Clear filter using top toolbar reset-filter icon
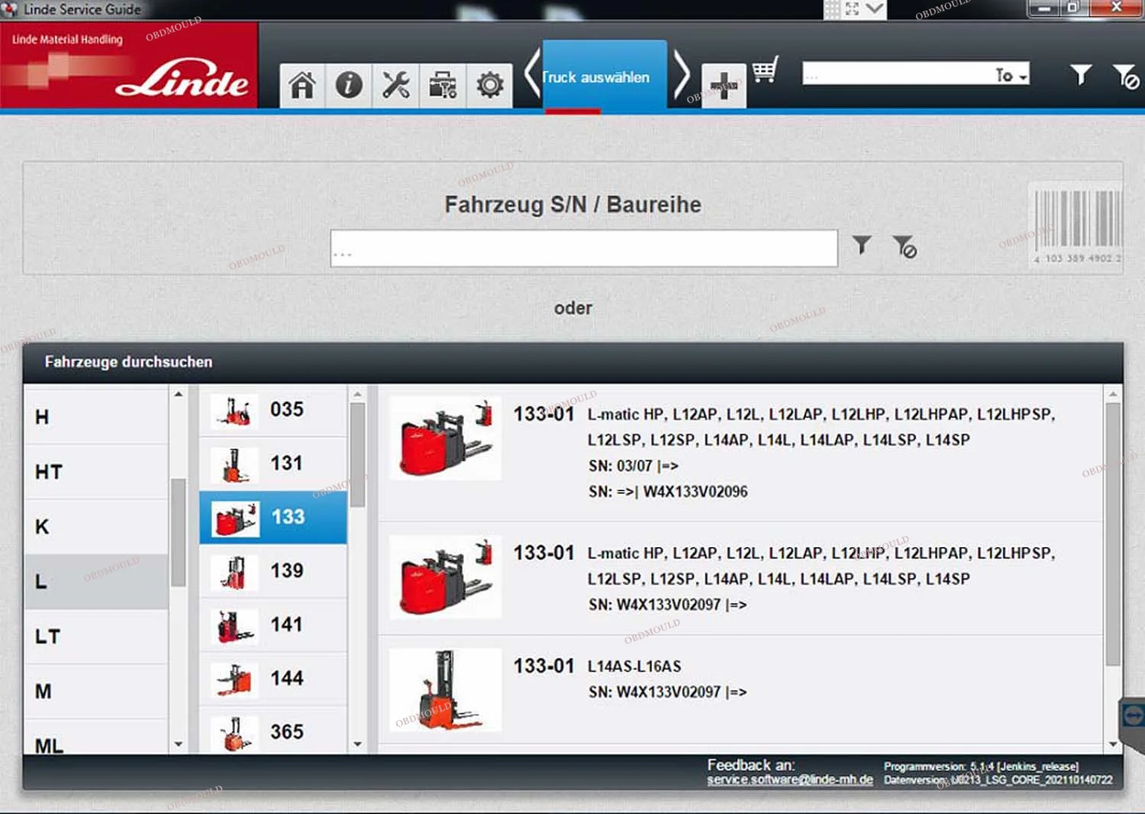 click(1125, 76)
